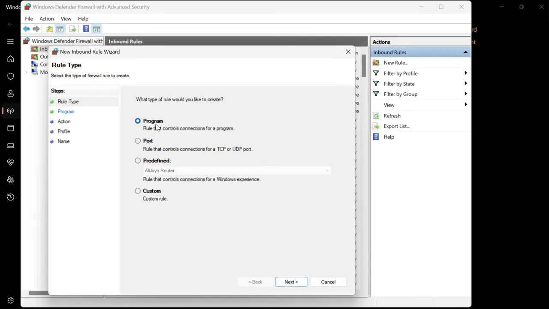Click the Export List icon in Actions pane
This screenshot has width=549, height=309.
pyautogui.click(x=376, y=126)
